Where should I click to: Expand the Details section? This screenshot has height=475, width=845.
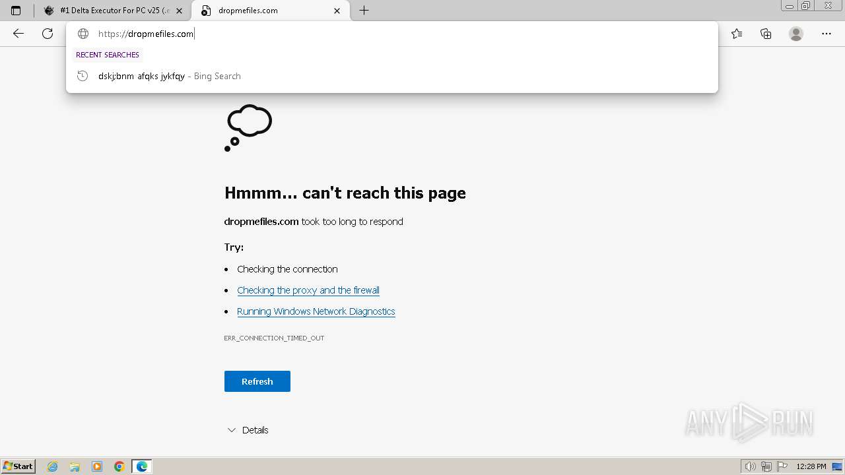(248, 430)
